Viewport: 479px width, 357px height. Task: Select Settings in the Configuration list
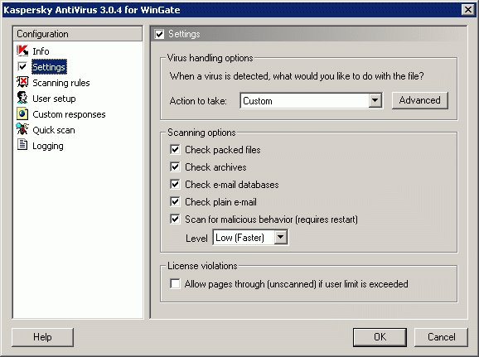click(x=49, y=67)
